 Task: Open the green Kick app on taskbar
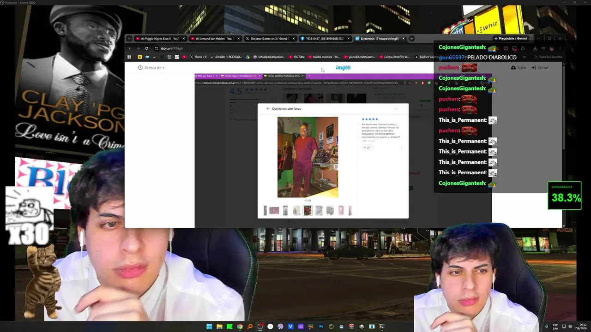[x=229, y=326]
